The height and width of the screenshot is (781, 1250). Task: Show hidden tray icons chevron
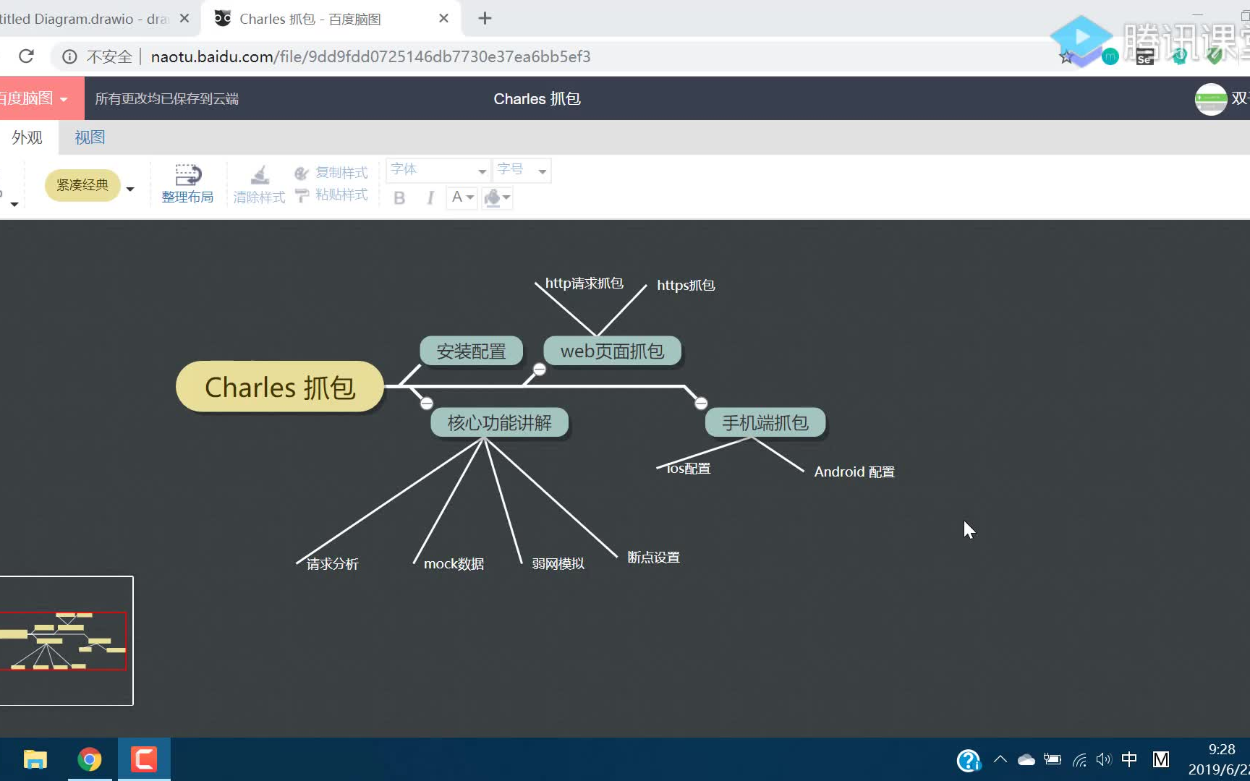point(1000,759)
